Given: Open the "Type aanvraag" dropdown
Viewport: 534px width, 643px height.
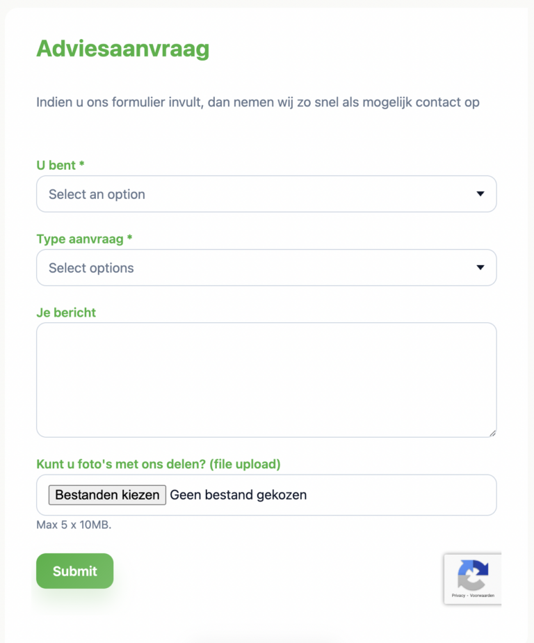Looking at the screenshot, I should 266,267.
